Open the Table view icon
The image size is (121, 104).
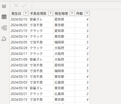tap(4, 17)
